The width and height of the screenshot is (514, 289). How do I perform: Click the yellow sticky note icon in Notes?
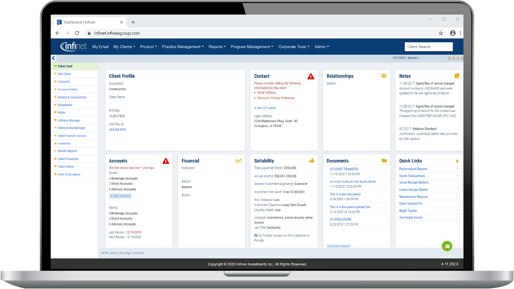pos(457,76)
